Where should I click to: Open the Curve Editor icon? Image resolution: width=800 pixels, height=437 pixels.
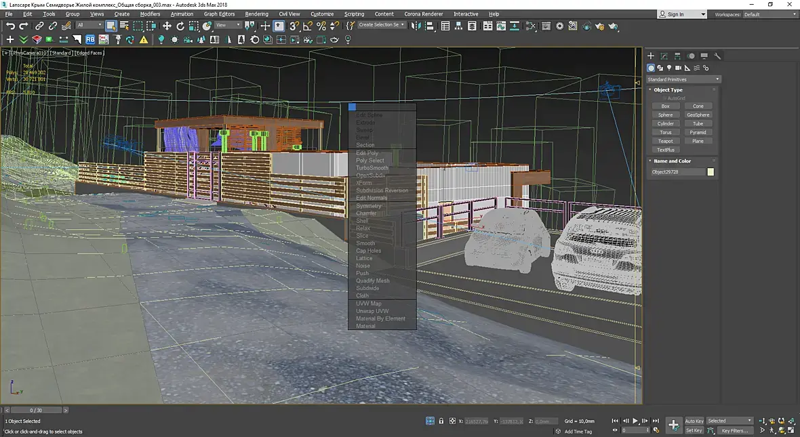(x=502, y=26)
